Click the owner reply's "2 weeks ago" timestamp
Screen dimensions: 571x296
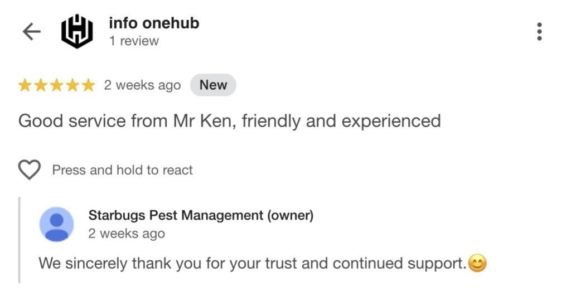(127, 234)
